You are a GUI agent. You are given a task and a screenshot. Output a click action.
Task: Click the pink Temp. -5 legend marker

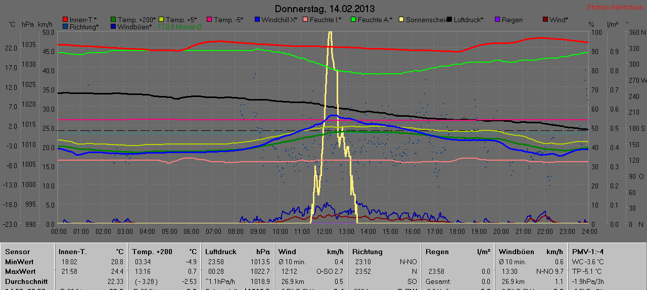coord(209,20)
